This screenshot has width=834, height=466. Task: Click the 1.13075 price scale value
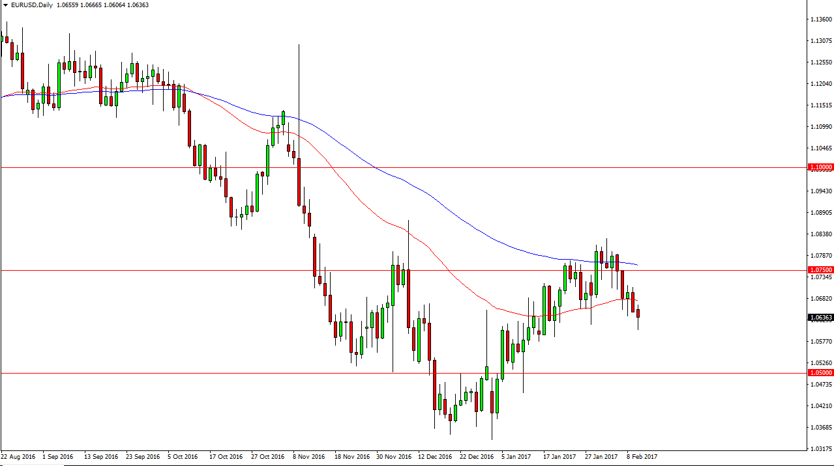point(820,41)
